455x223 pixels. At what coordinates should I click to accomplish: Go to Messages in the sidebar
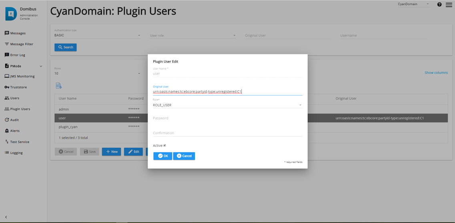(x=18, y=33)
